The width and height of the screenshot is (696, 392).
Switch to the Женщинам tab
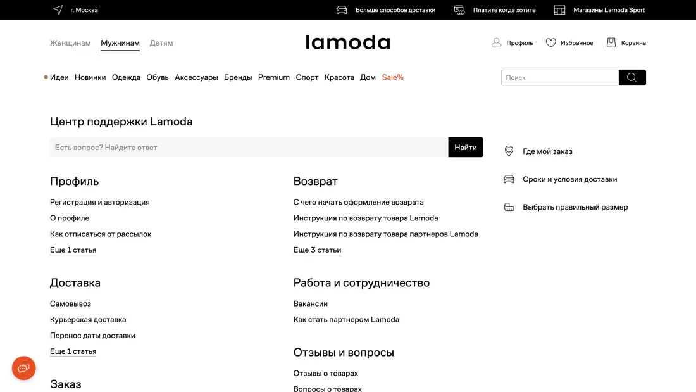click(x=70, y=43)
